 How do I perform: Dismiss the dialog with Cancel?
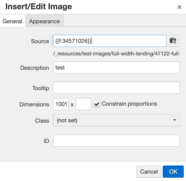(x=149, y=171)
